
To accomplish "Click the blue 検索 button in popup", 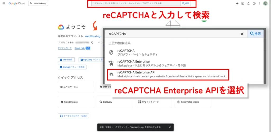I will coord(256,34).
